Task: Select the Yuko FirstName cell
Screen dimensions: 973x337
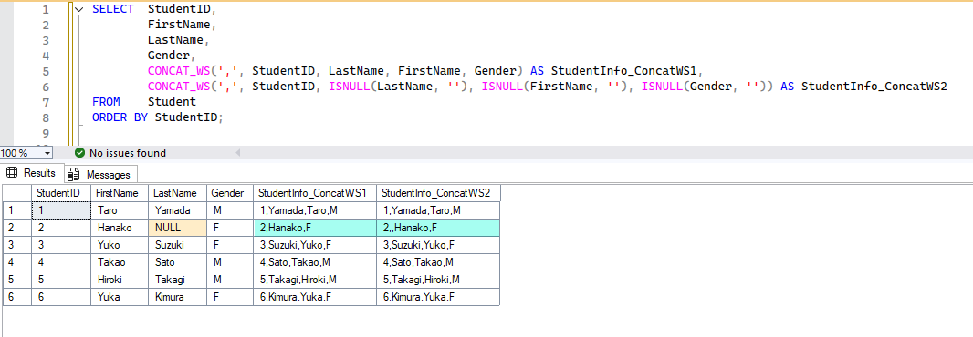Action: pyautogui.click(x=120, y=245)
